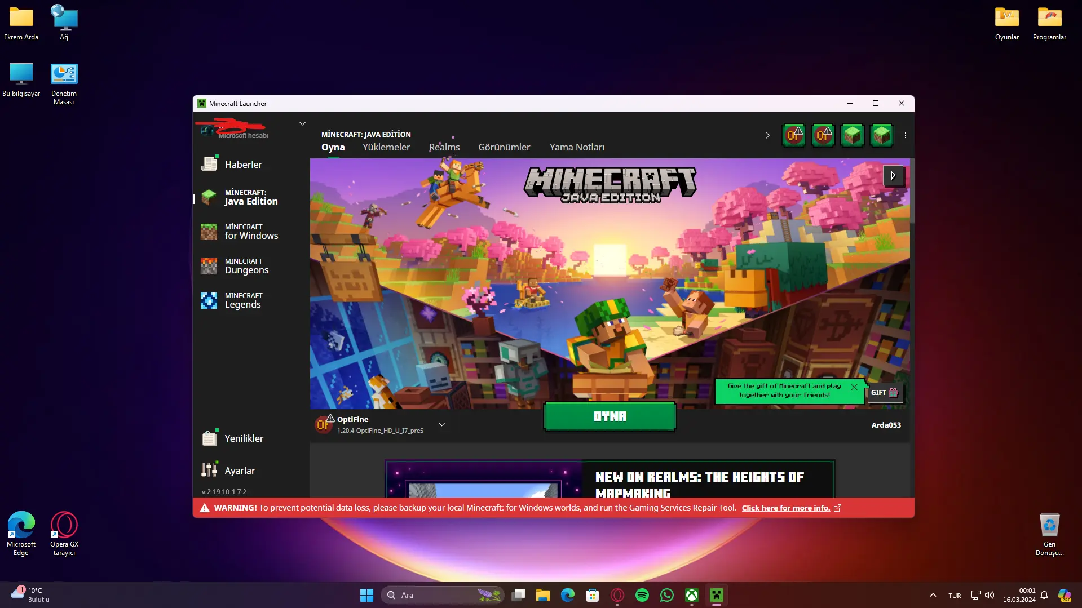This screenshot has width=1082, height=608.
Task: Select the Ekrem Arda desktop folder
Action: pyautogui.click(x=21, y=24)
